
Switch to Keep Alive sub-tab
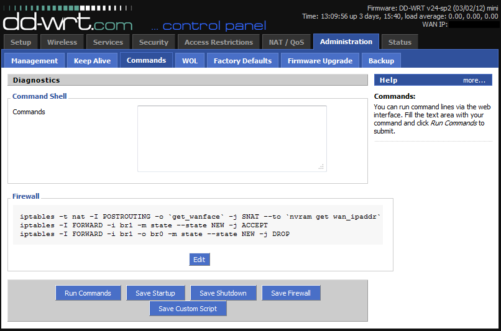pos(92,61)
